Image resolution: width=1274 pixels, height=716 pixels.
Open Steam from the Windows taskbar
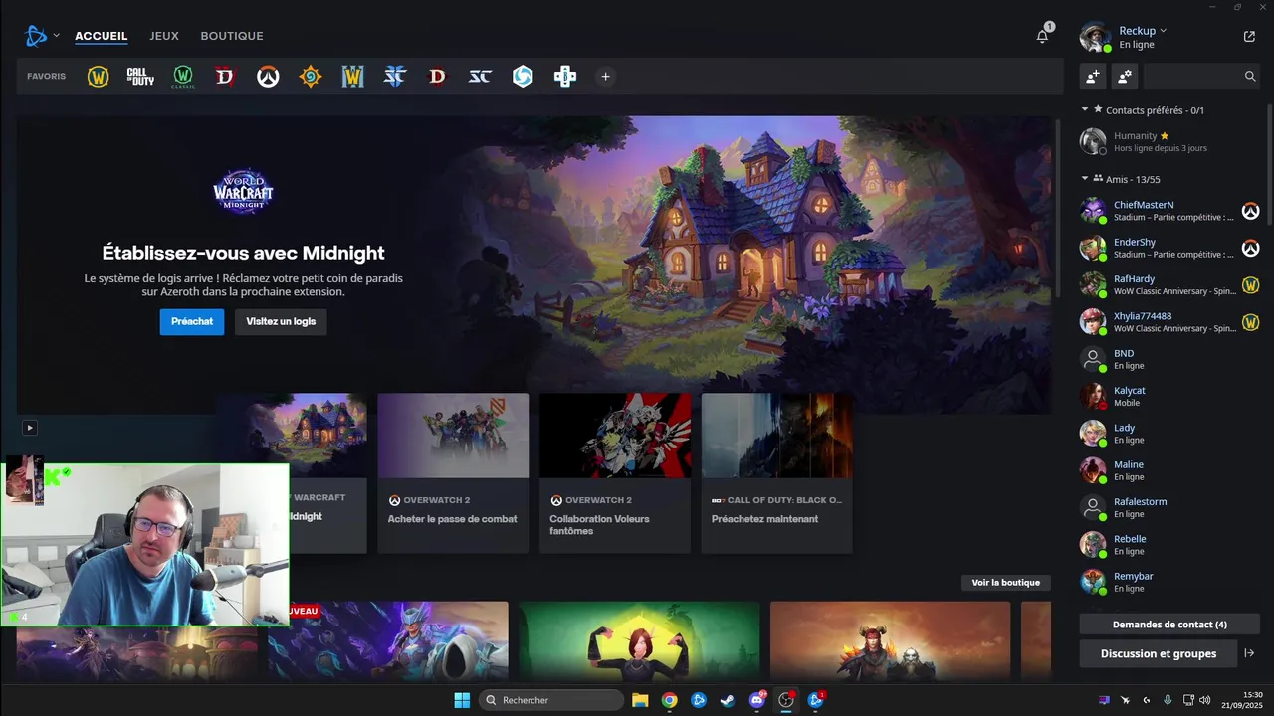729,700
